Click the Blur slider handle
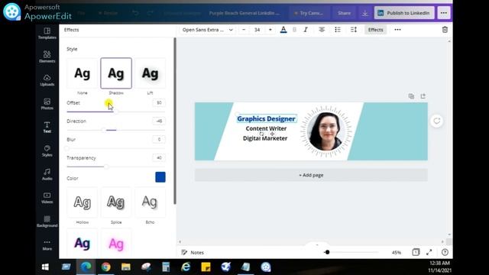The image size is (489, 275). coord(67,148)
